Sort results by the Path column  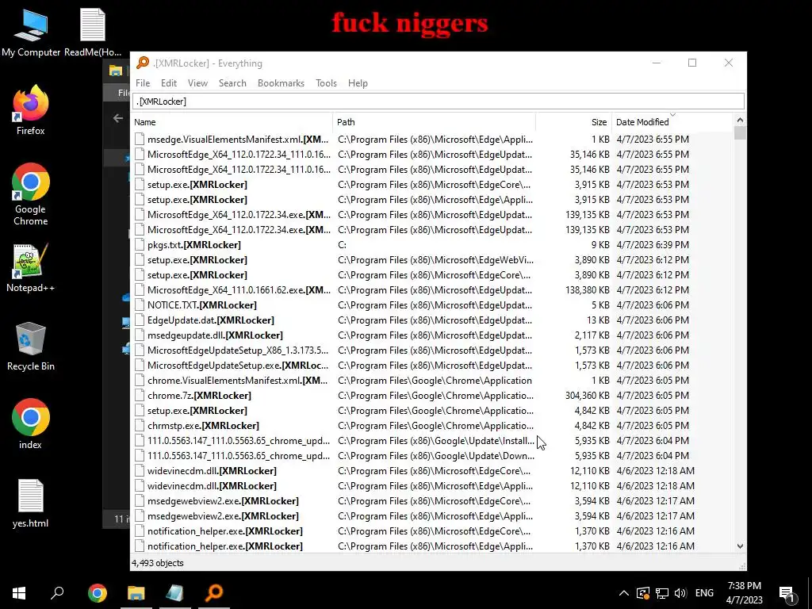point(434,122)
